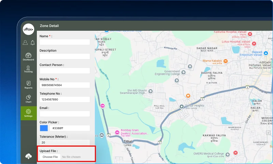The image size is (273, 164).
Task: Click the Mobile No field
Action: point(65,85)
